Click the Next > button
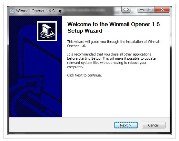 126,125
